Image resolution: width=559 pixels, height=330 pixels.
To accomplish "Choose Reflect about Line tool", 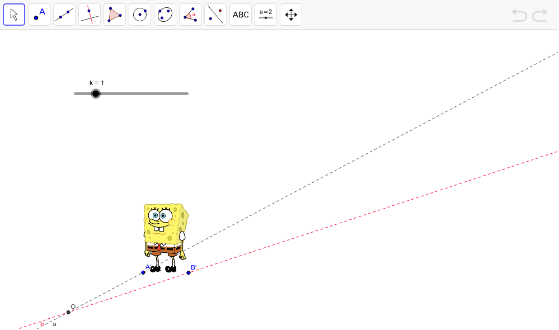I will [215, 15].
